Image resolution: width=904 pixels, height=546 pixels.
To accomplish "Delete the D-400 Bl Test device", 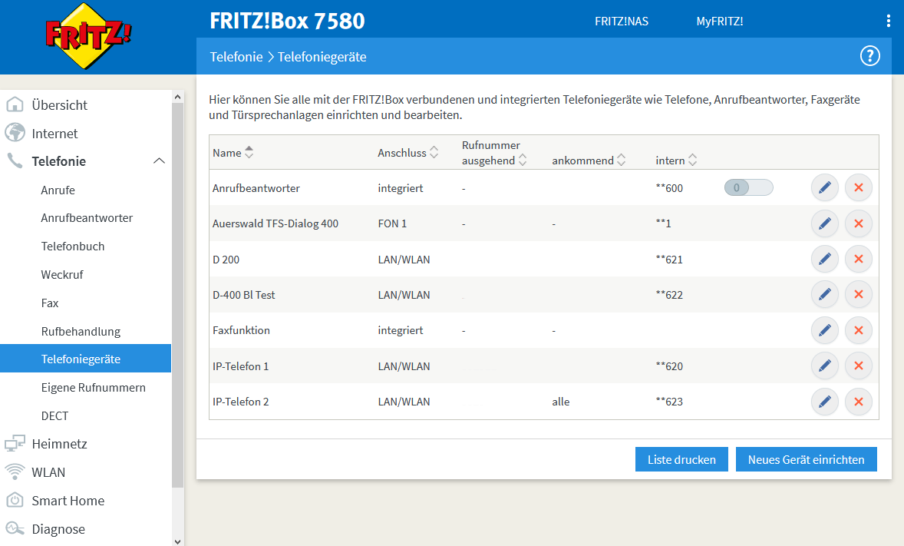I will 859,295.
